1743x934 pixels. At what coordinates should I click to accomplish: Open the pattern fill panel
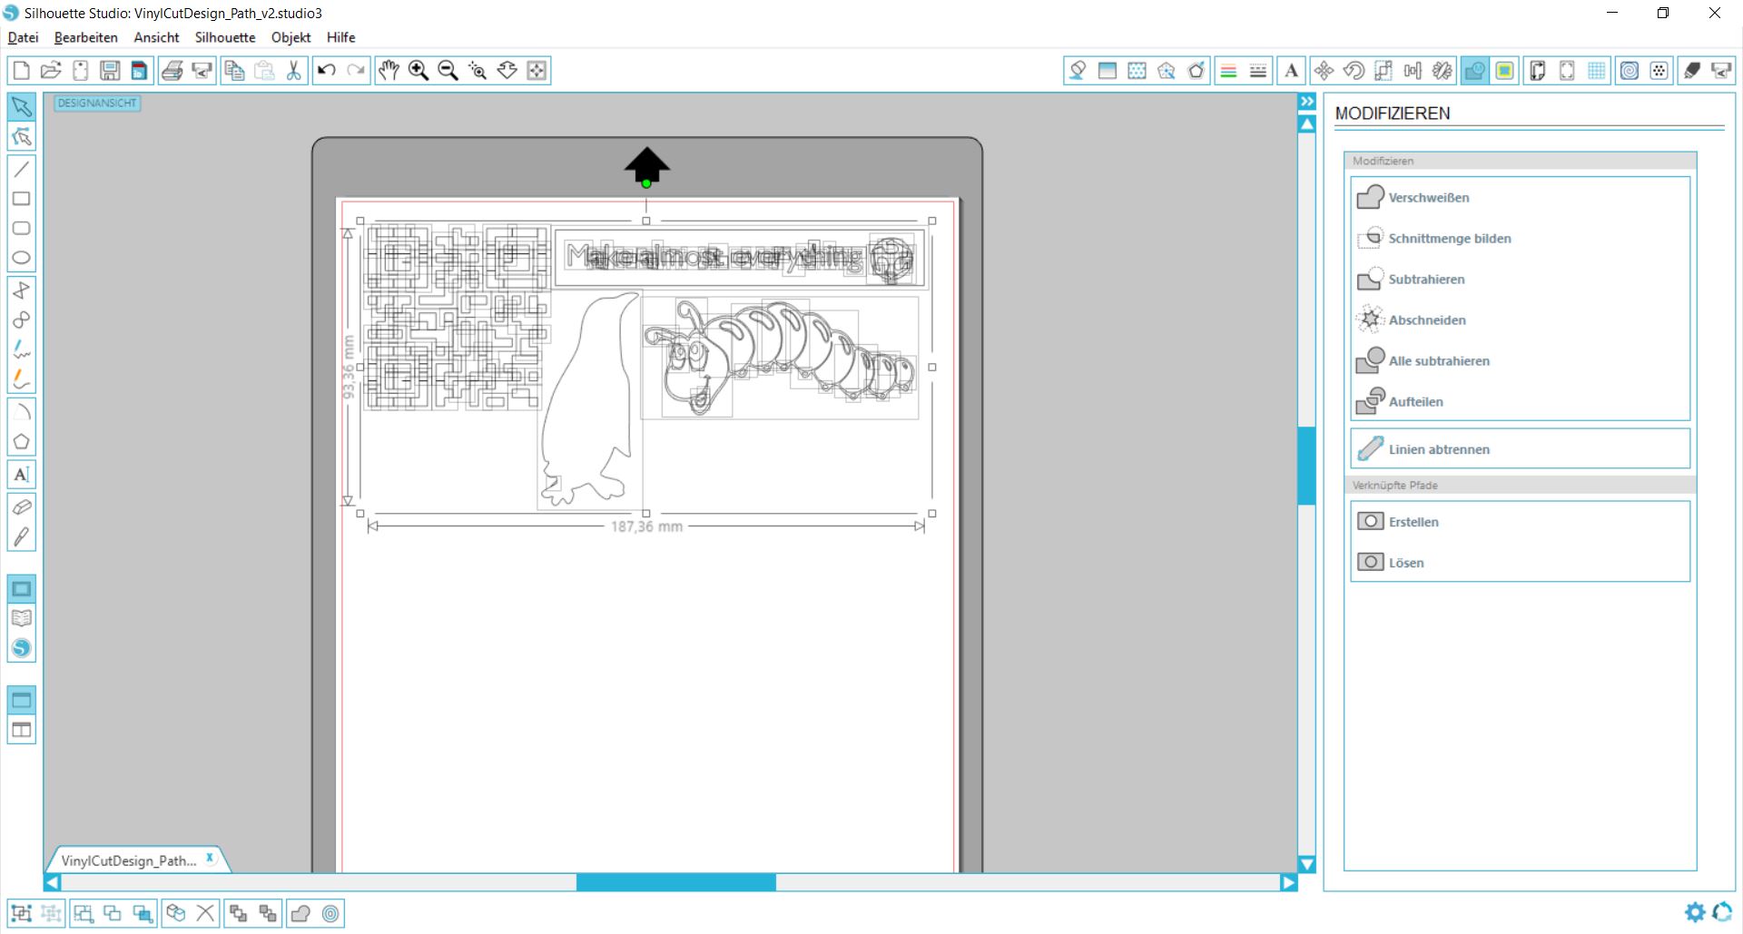(x=1137, y=71)
